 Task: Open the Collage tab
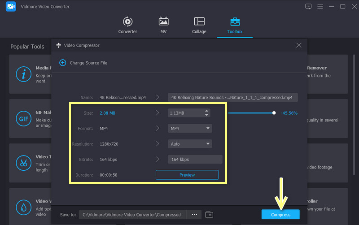(199, 25)
